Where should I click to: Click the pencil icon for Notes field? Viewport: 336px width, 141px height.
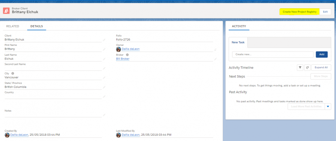click(x=104, y=115)
